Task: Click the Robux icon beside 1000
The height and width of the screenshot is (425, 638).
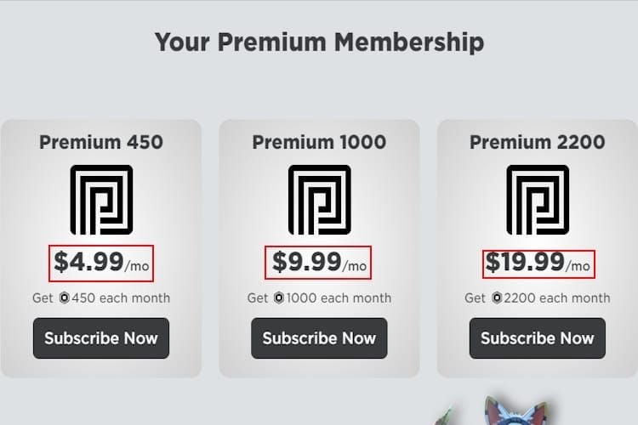Action: coord(278,298)
